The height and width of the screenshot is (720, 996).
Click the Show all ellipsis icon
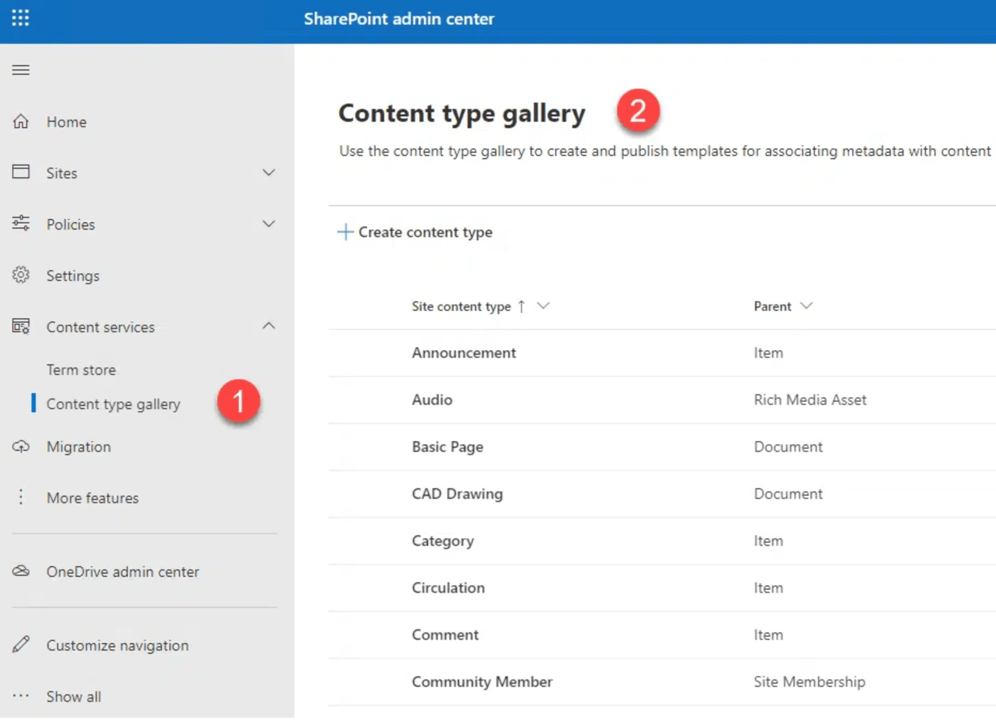(x=21, y=696)
